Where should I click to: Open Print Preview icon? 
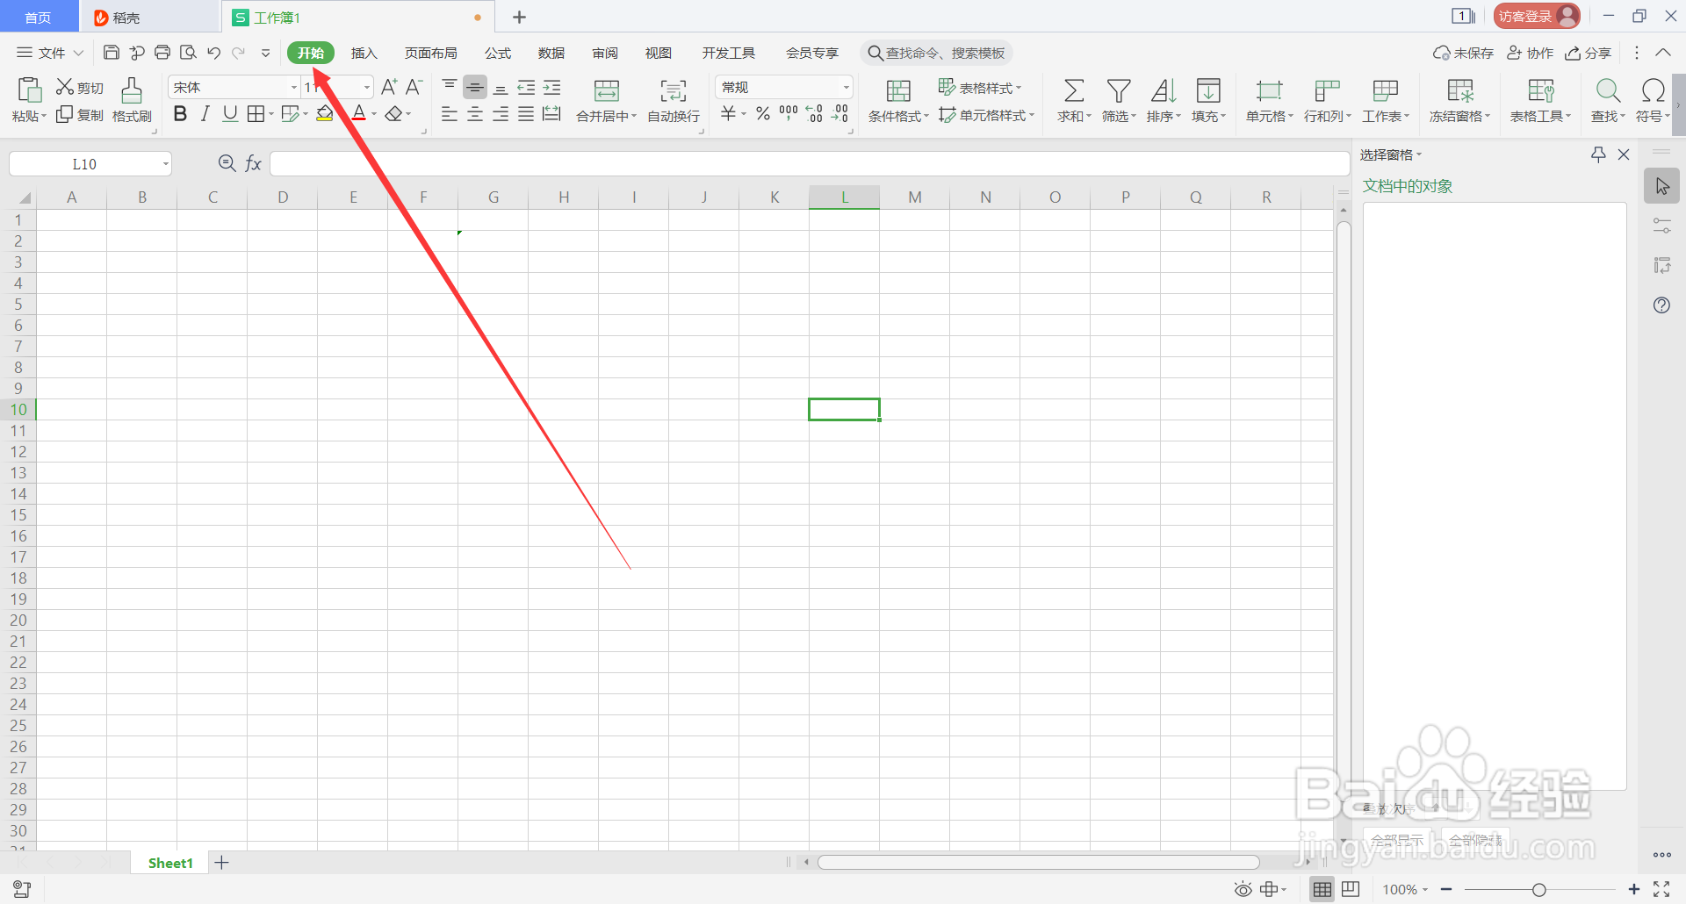[x=188, y=53]
